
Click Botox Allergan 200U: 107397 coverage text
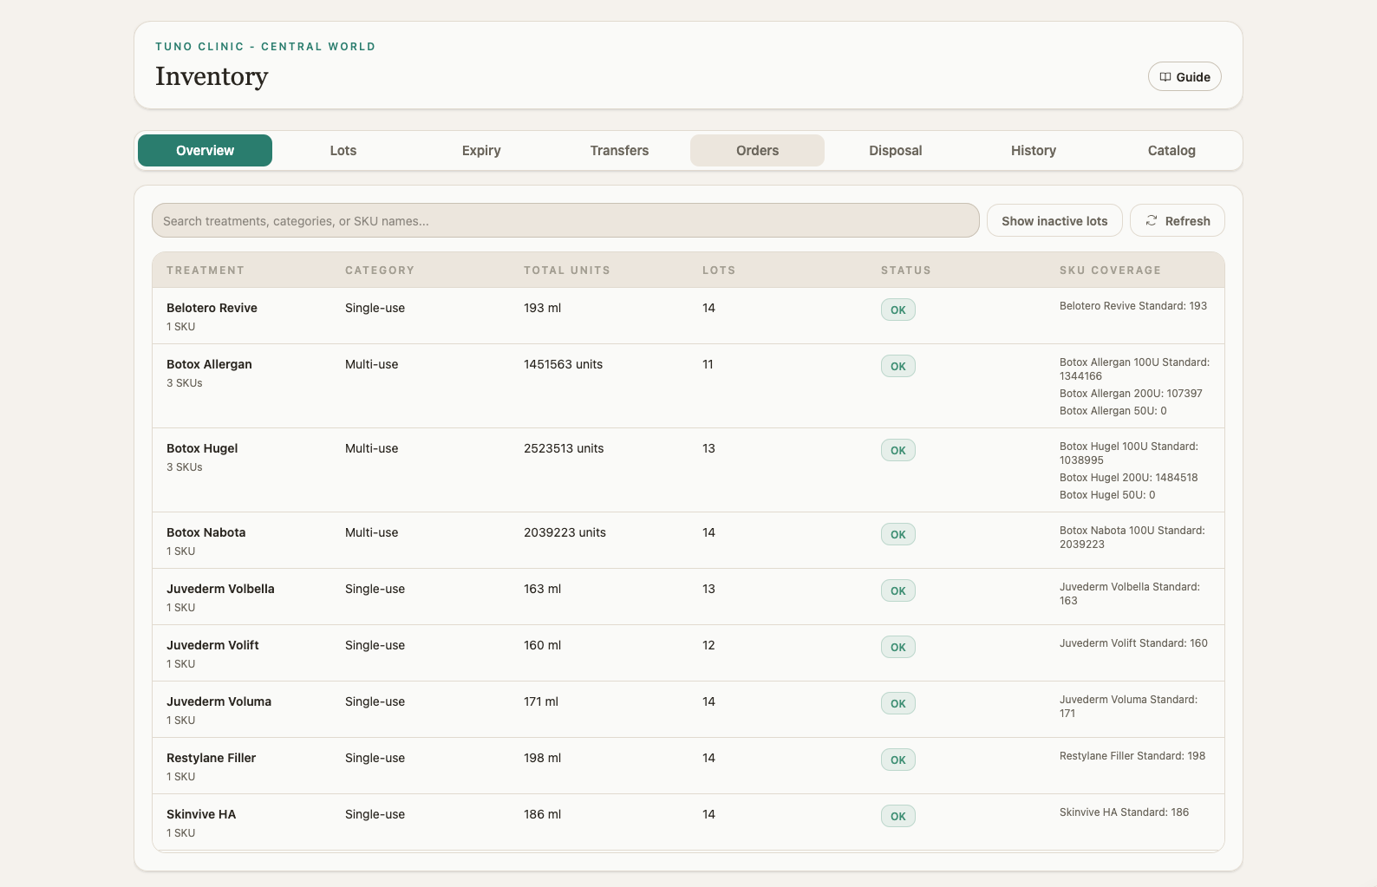point(1131,394)
